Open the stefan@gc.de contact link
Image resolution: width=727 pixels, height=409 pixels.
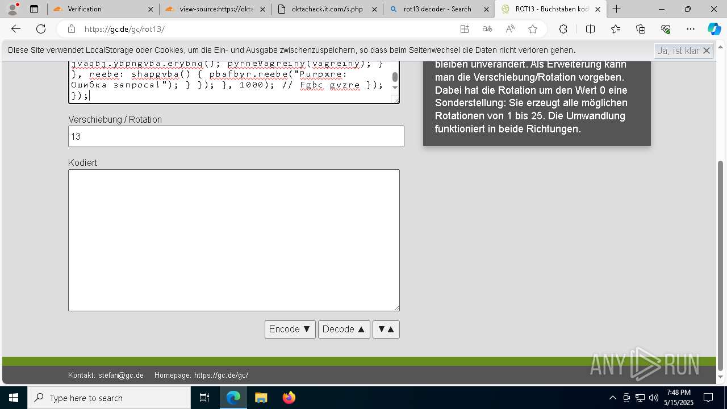(121, 375)
